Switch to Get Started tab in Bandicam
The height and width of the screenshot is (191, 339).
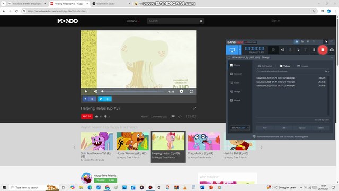[x=265, y=66]
